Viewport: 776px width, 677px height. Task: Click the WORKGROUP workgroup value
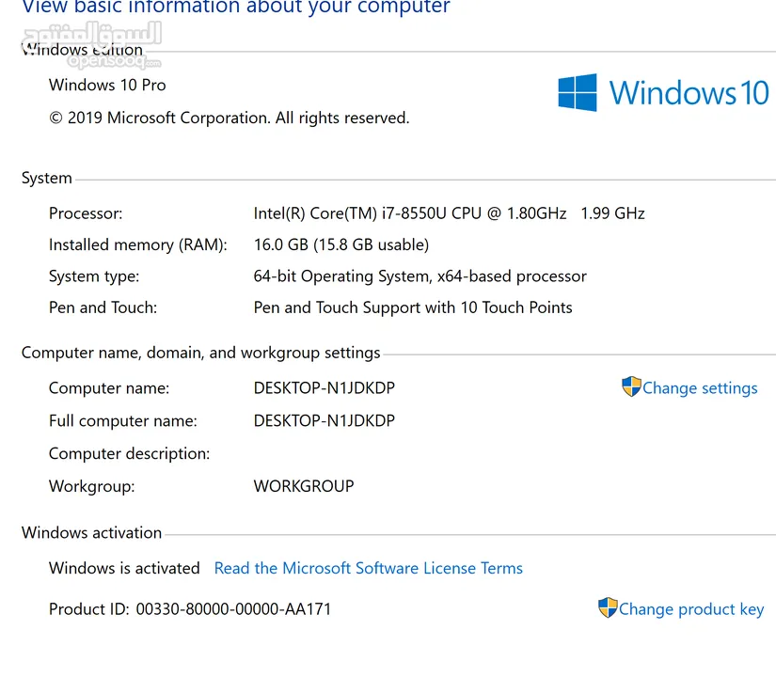point(303,486)
